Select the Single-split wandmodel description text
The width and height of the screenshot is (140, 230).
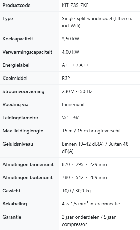[97, 22]
